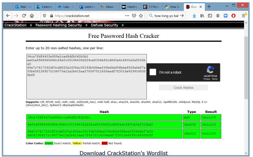
Task: Click the Zoom extension icon
Action: [225, 16]
